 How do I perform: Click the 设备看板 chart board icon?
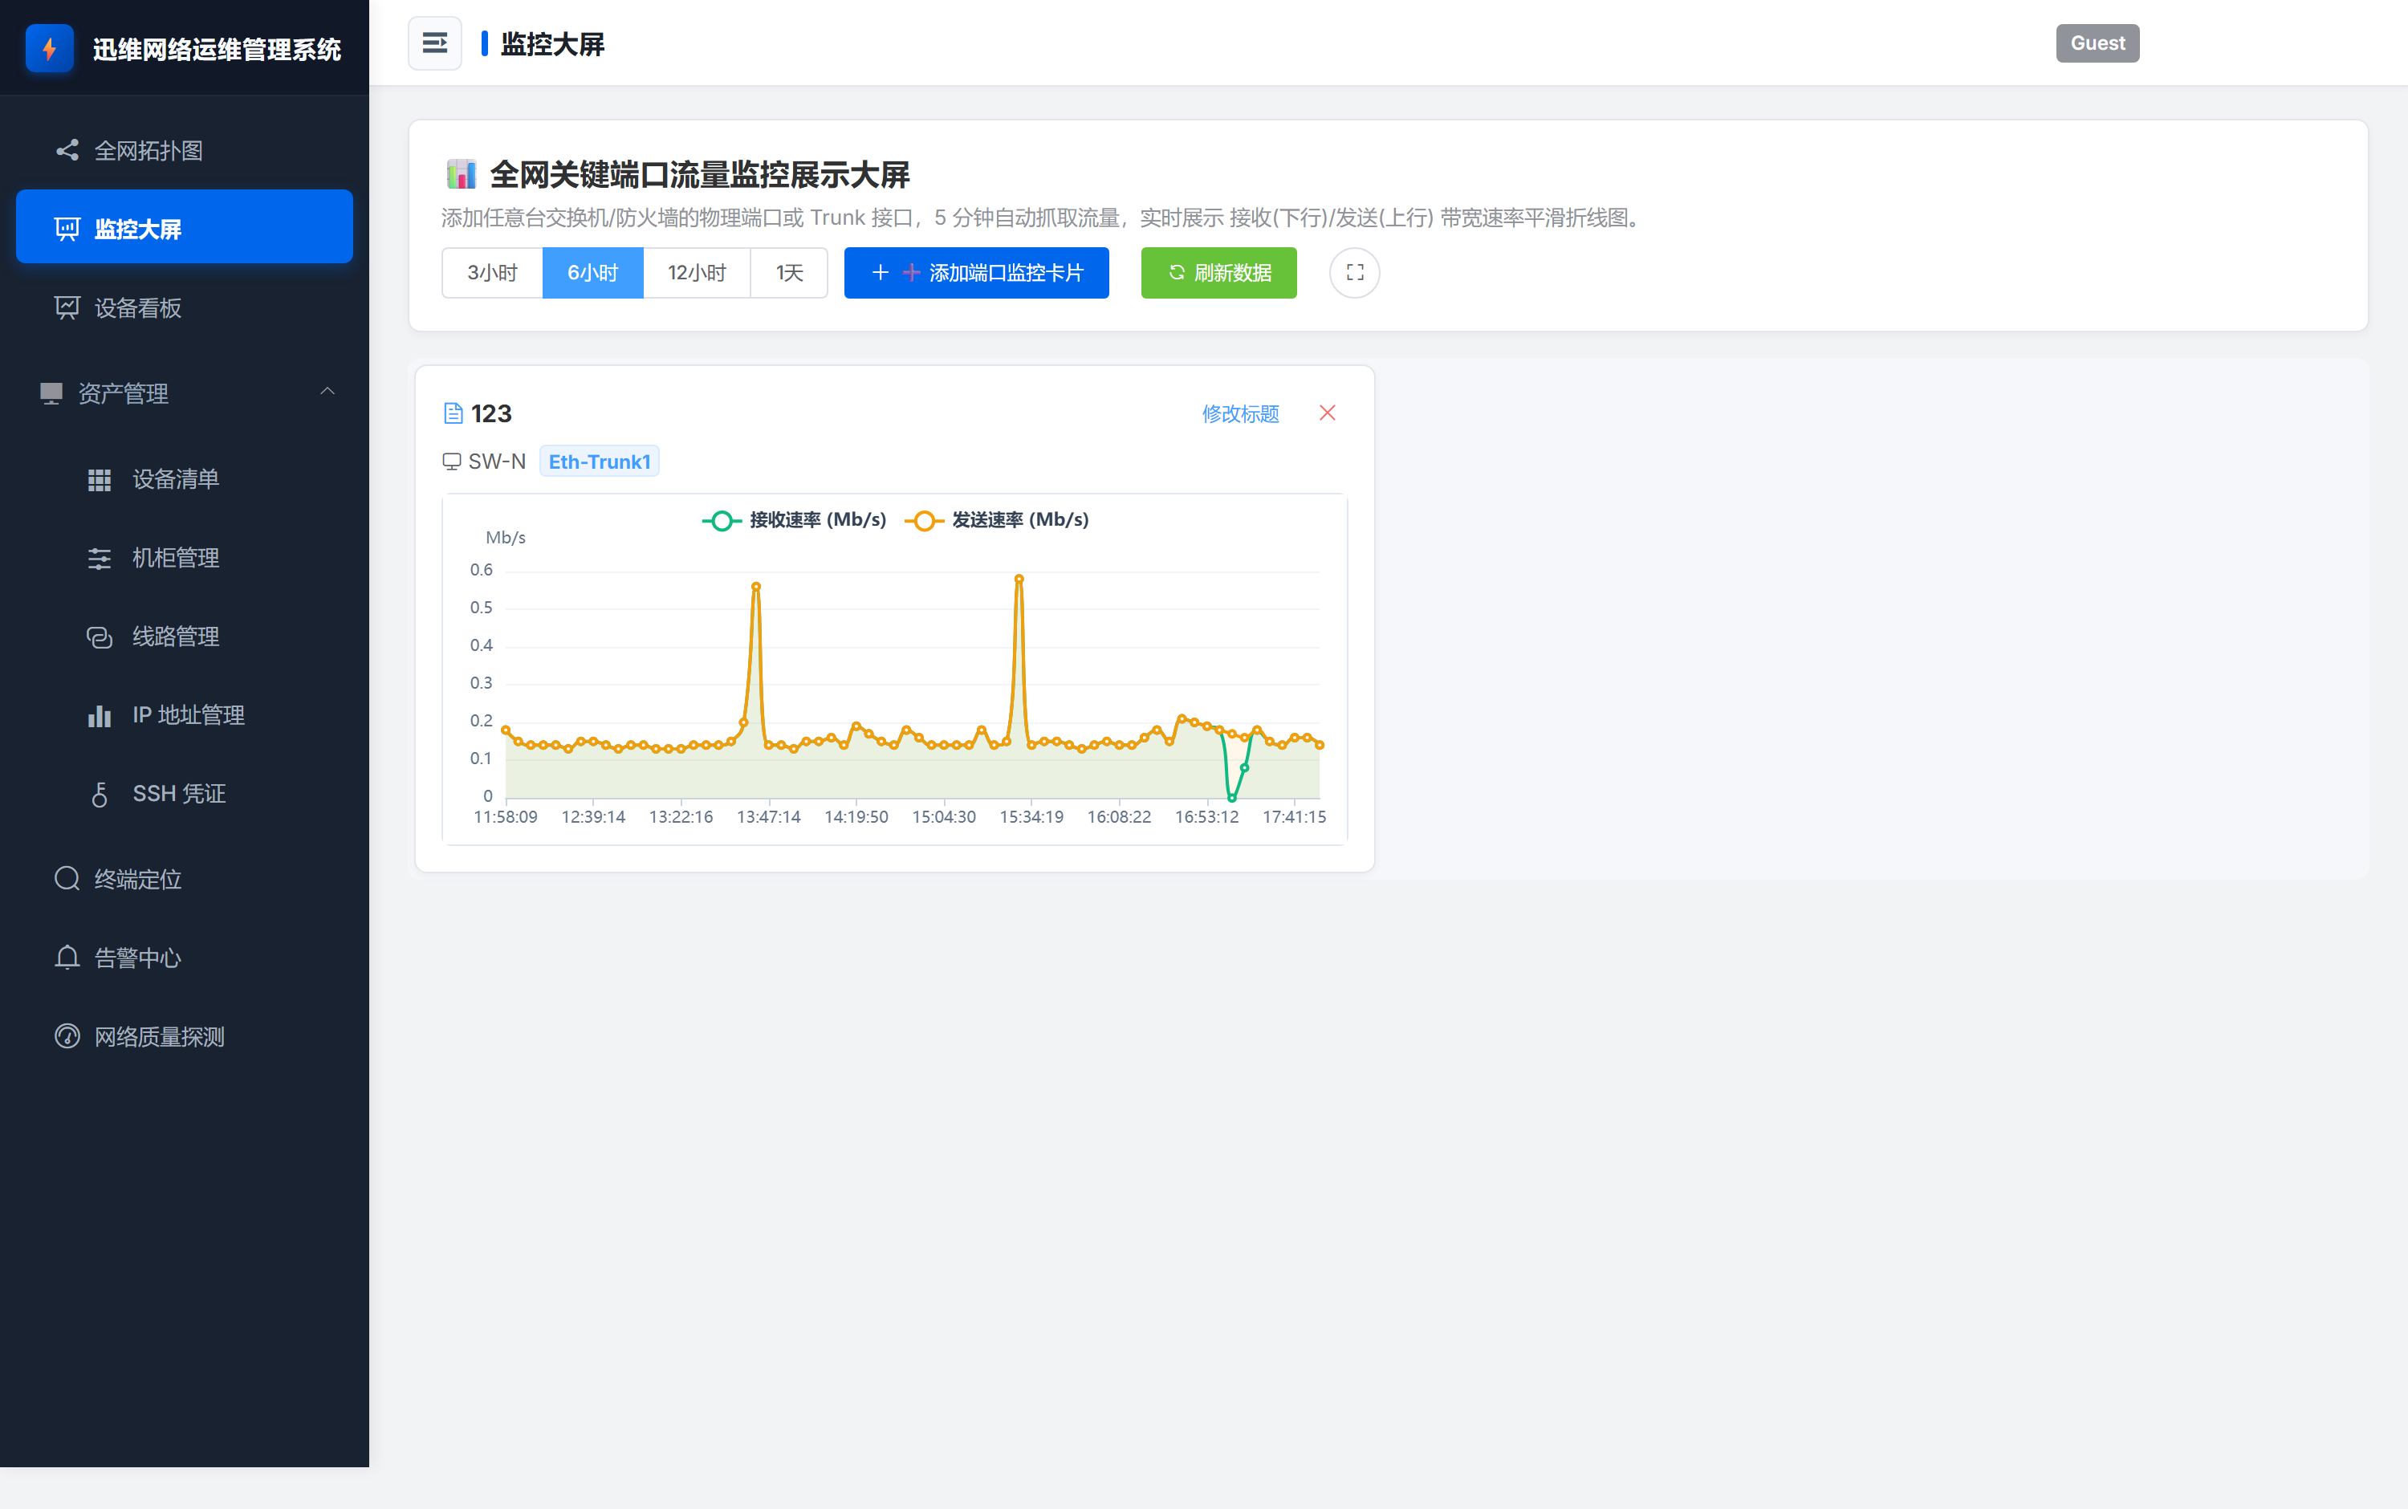click(67, 307)
